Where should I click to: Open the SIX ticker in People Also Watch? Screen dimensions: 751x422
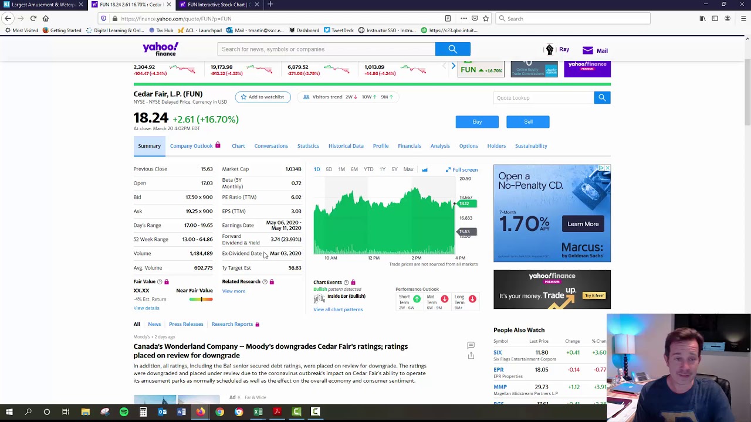498,353
